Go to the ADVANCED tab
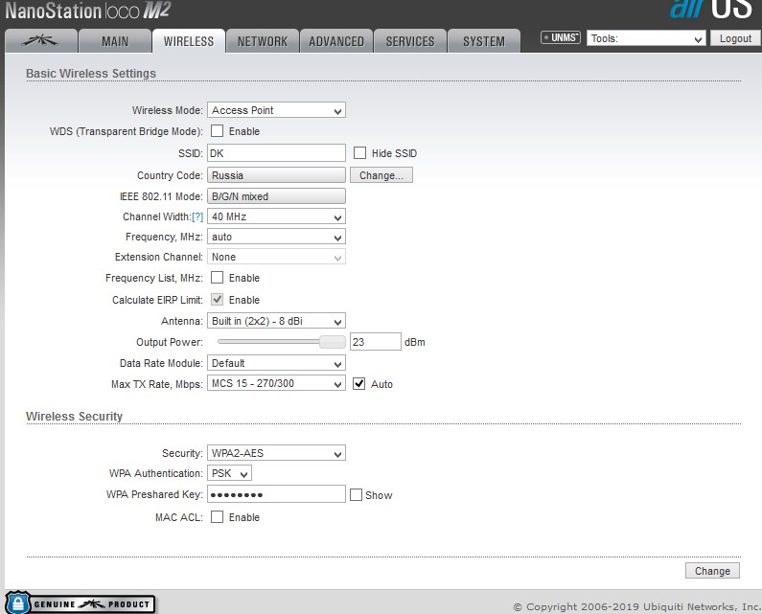 pos(336,41)
